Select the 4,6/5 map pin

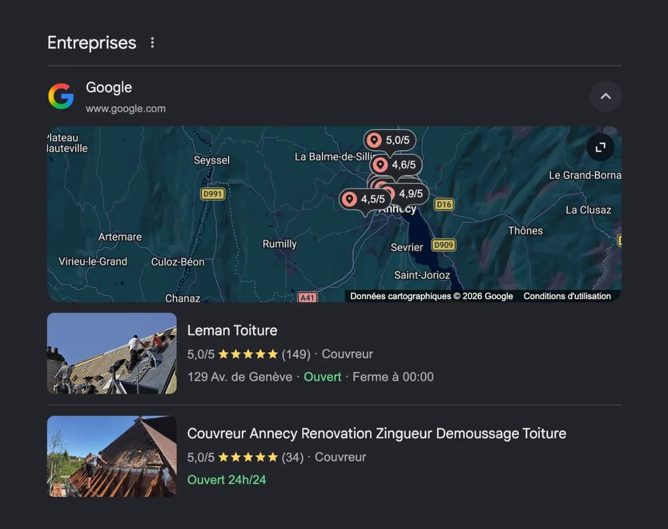[396, 165]
